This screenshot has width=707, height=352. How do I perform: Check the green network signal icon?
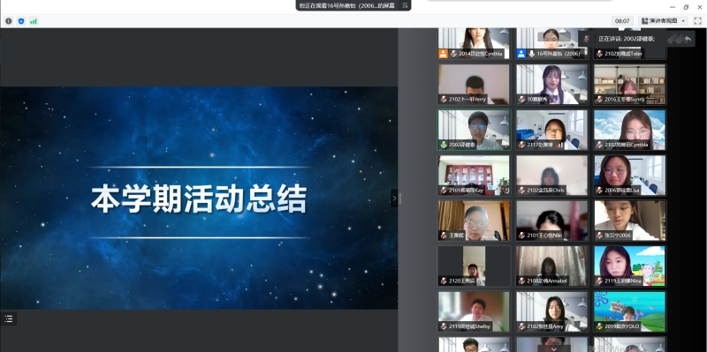point(34,21)
